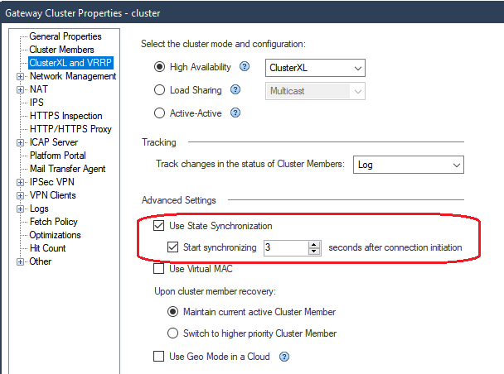The height and width of the screenshot is (374, 504).
Task: Expand the Other tree node
Action: [20, 261]
